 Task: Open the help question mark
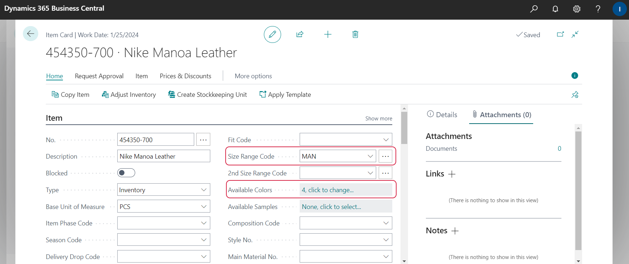(598, 9)
